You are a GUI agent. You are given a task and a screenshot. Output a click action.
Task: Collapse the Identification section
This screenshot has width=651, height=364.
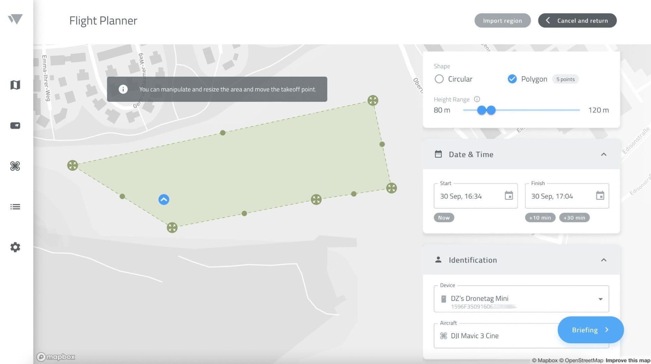[604, 260]
